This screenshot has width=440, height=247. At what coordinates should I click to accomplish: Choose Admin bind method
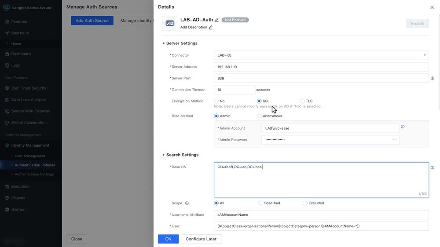point(216,116)
